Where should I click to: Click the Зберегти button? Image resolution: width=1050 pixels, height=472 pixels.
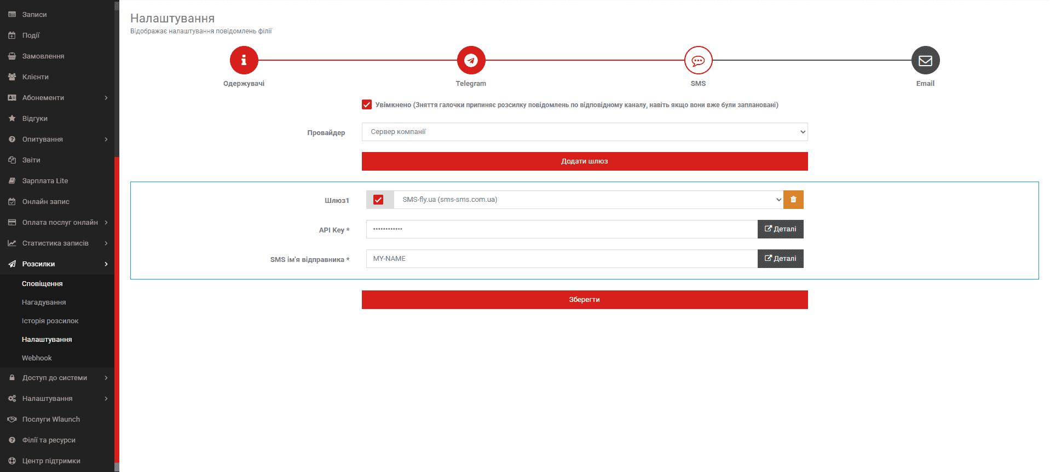584,300
